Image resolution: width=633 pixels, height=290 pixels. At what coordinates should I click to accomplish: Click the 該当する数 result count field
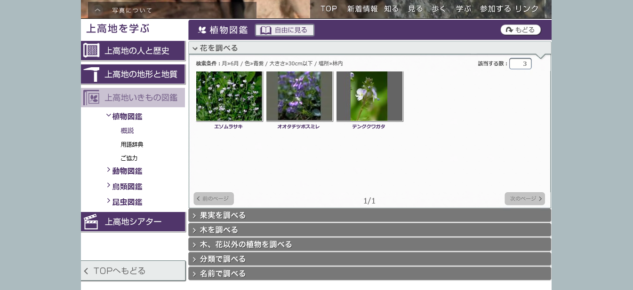coord(520,63)
